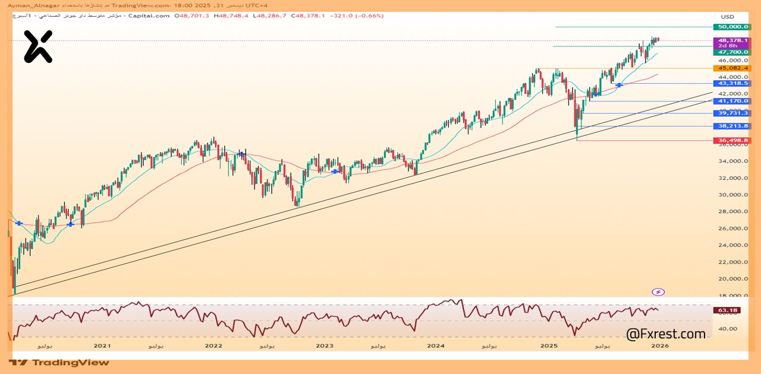Click the orange 45,082.4 price level label
761x374 pixels.
coord(732,68)
